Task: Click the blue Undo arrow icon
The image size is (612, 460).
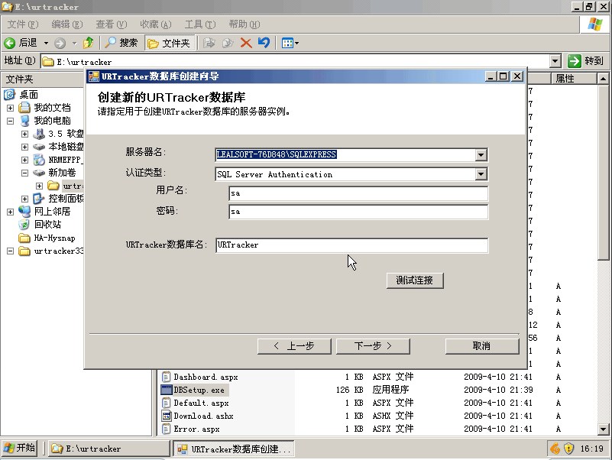Action: point(264,43)
